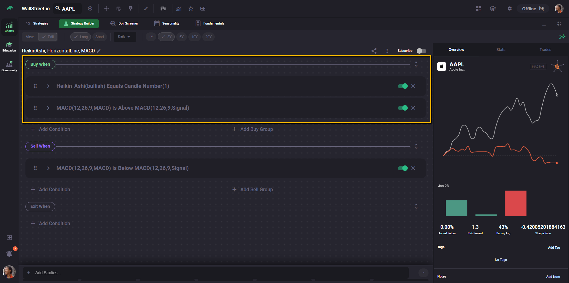The image size is (569, 283).
Task: Click the candlestick chart type icon
Action: pyautogui.click(x=163, y=9)
